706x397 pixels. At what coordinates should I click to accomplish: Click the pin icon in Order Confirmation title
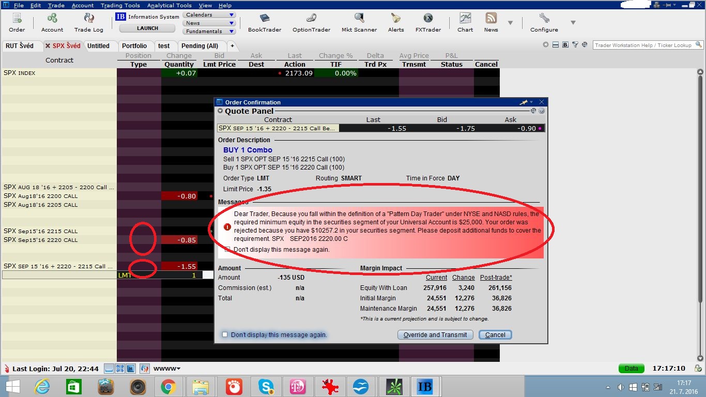point(524,102)
